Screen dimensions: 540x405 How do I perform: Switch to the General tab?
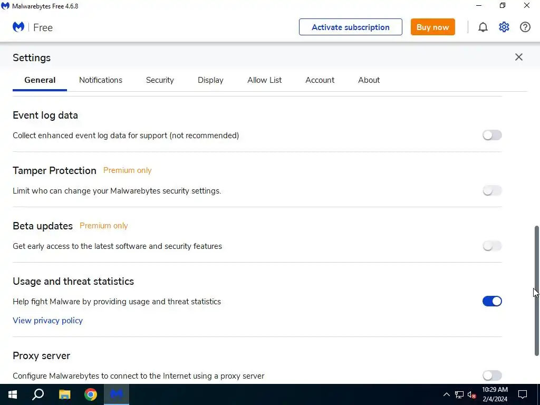(40, 80)
